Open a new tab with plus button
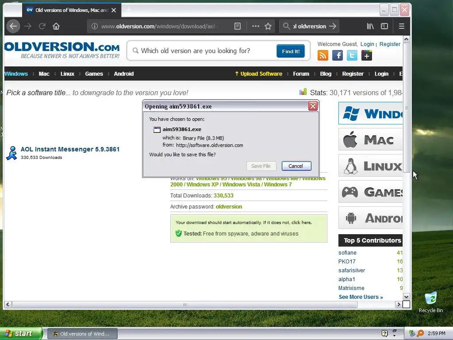 click(x=129, y=10)
